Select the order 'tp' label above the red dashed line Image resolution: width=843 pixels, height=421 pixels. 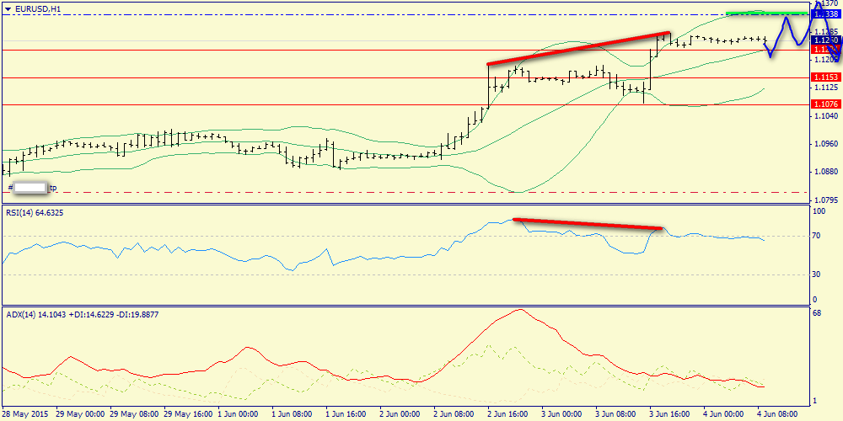[x=53, y=189]
